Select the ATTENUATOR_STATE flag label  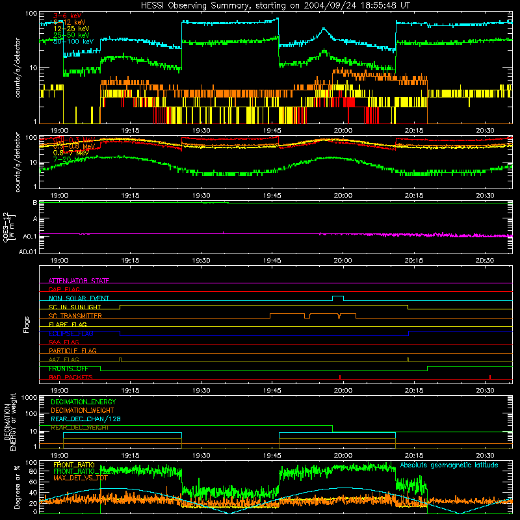[x=79, y=281]
